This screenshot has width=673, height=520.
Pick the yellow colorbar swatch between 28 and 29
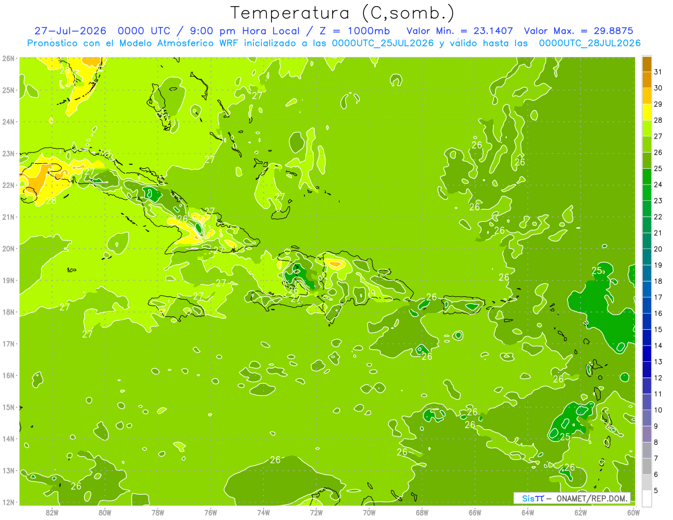click(x=647, y=113)
